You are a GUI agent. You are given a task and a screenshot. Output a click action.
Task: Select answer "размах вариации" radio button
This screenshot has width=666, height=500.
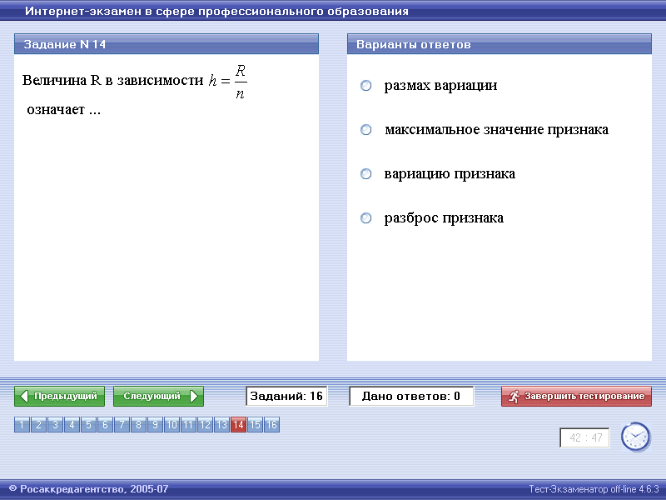click(x=365, y=86)
